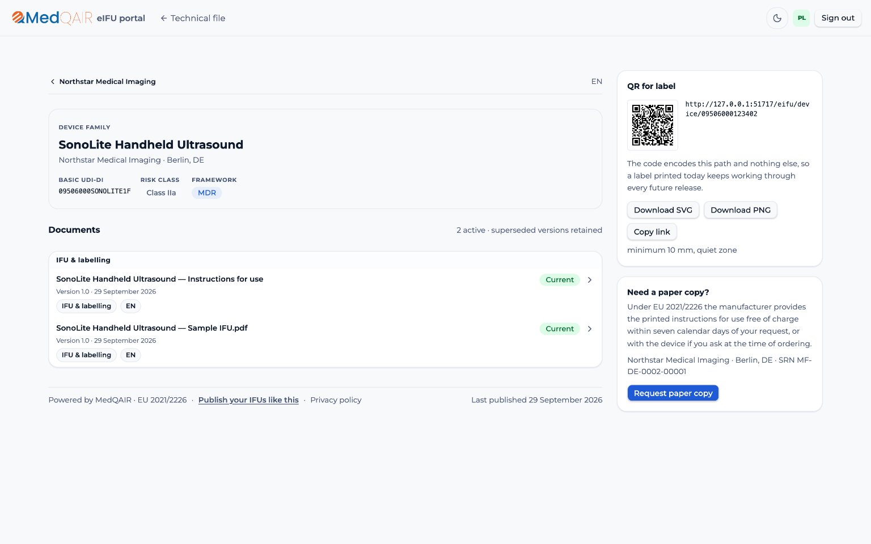Screen dimensions: 871x544
Task: Expand the Sample IFU.pdf document chevron
Action: [590, 329]
